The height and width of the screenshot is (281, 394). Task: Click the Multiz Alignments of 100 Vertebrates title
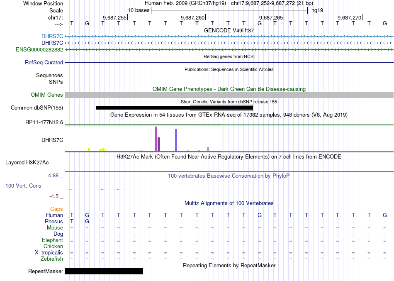[229, 203]
